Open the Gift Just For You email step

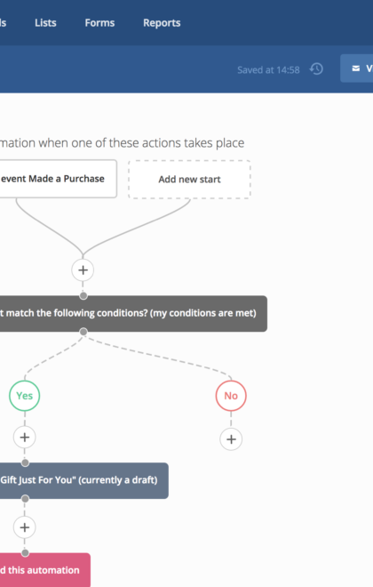click(x=83, y=480)
